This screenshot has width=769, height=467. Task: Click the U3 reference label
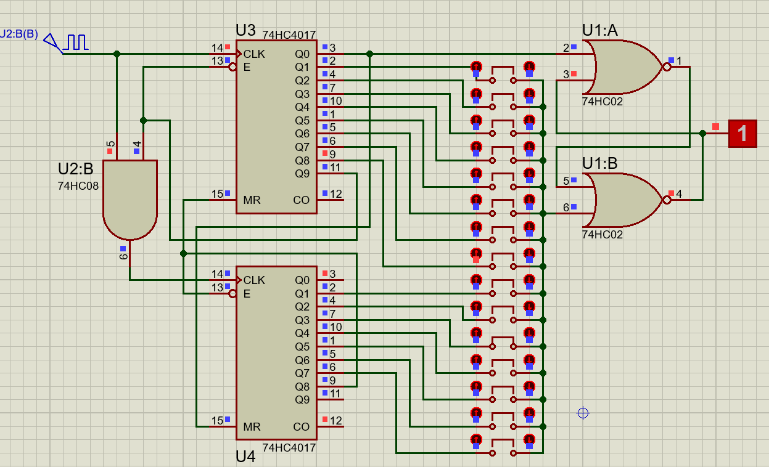245,30
